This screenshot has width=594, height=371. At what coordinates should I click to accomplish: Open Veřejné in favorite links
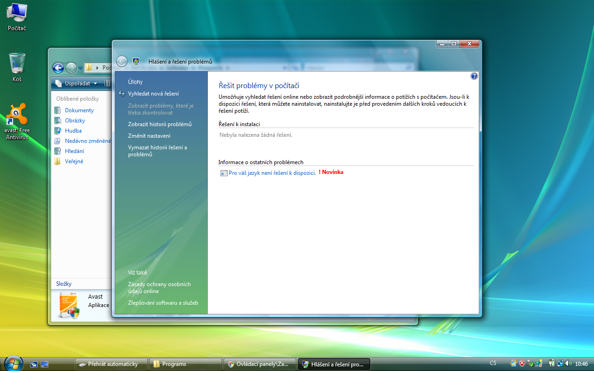tap(74, 161)
